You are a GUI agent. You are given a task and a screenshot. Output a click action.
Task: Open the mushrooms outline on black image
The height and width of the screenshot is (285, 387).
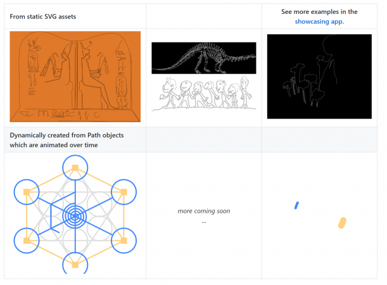[x=319, y=77]
